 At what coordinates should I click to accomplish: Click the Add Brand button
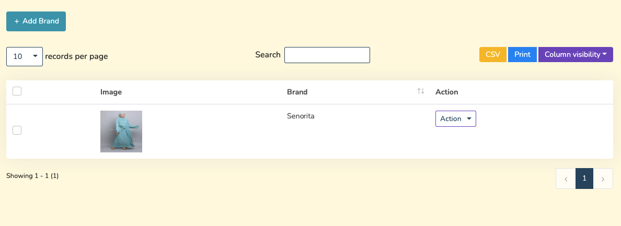pyautogui.click(x=36, y=21)
